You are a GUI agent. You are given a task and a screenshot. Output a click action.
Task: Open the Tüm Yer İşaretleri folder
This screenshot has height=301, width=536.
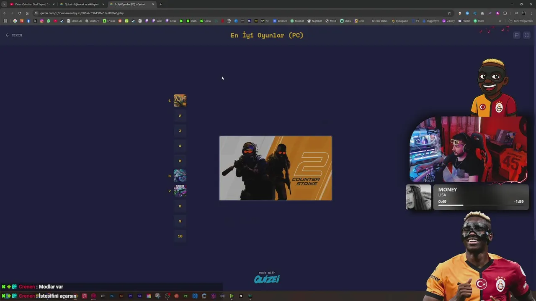520,21
